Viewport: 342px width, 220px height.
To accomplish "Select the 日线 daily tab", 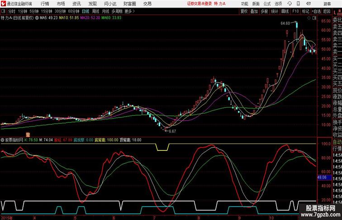I will click(85, 11).
